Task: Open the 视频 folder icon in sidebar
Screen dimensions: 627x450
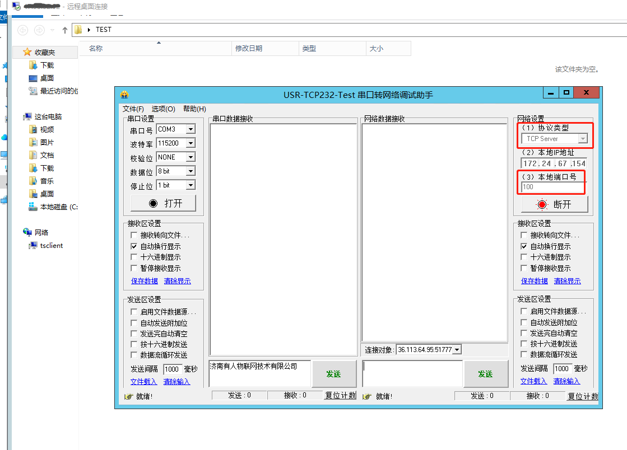Action: coord(33,129)
